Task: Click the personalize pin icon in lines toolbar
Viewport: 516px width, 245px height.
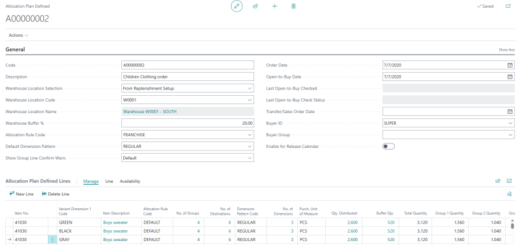Action: [510, 194]
